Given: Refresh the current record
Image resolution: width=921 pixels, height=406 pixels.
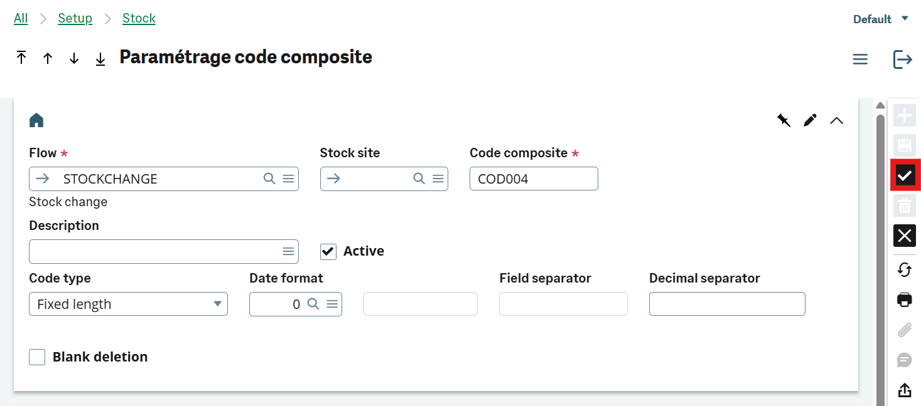Looking at the screenshot, I should [904, 269].
